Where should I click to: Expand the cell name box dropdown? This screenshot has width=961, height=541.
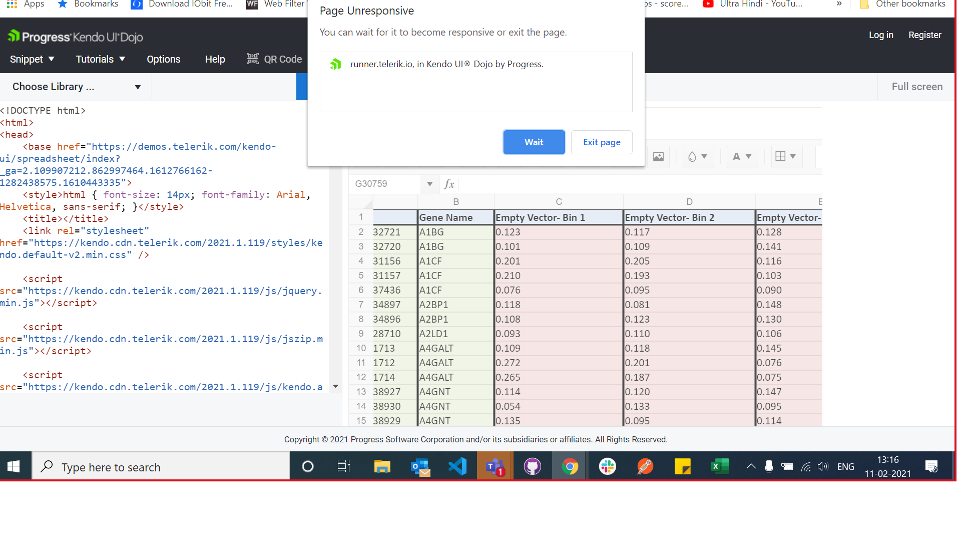(429, 184)
